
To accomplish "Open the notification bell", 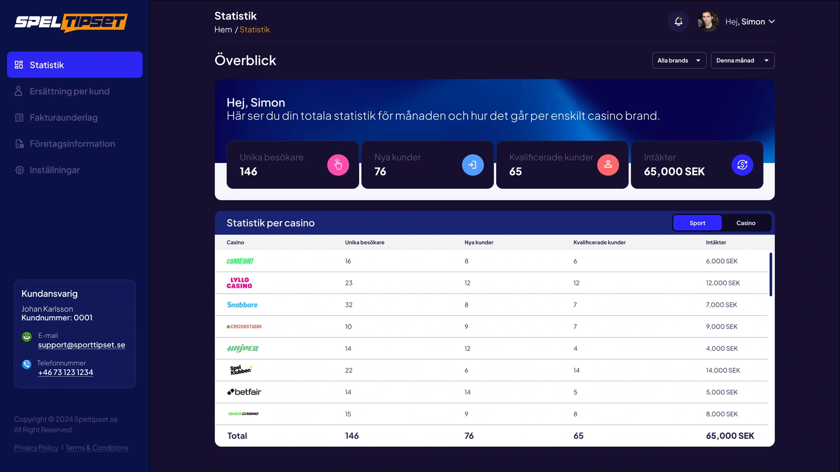I will coord(678,22).
